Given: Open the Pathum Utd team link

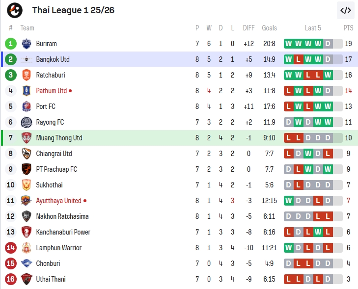Looking at the screenshot, I should click(x=51, y=91).
